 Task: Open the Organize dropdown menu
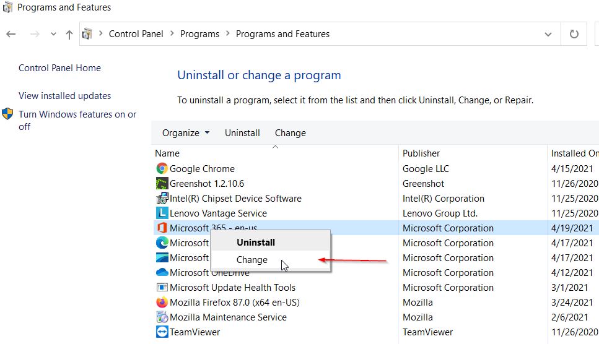coord(186,133)
